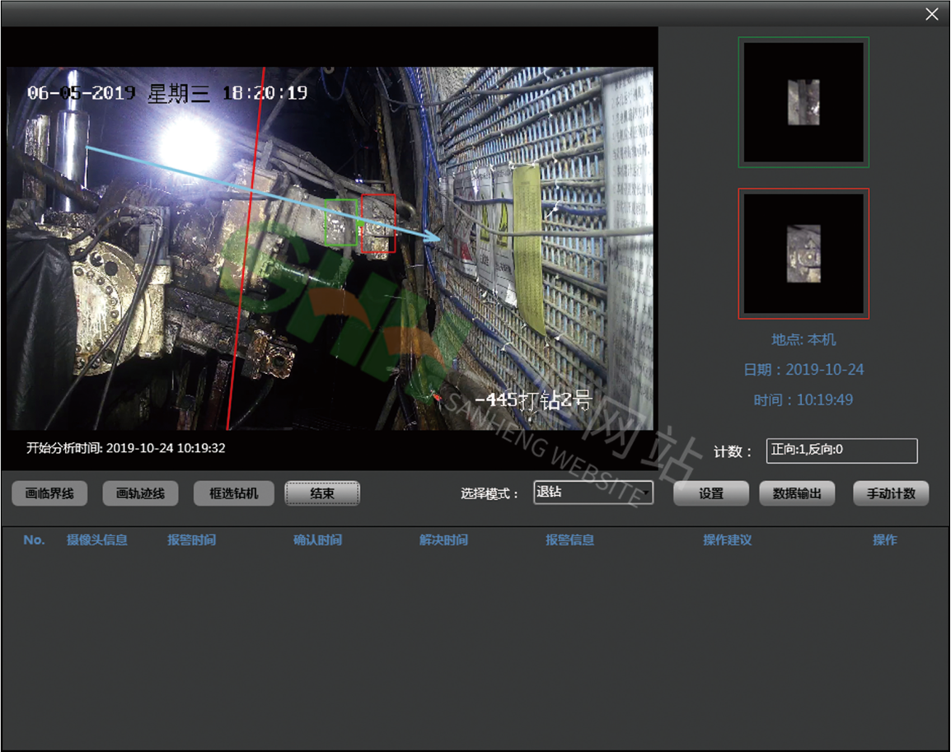Click the 手动计数 manual count button

[x=891, y=493]
